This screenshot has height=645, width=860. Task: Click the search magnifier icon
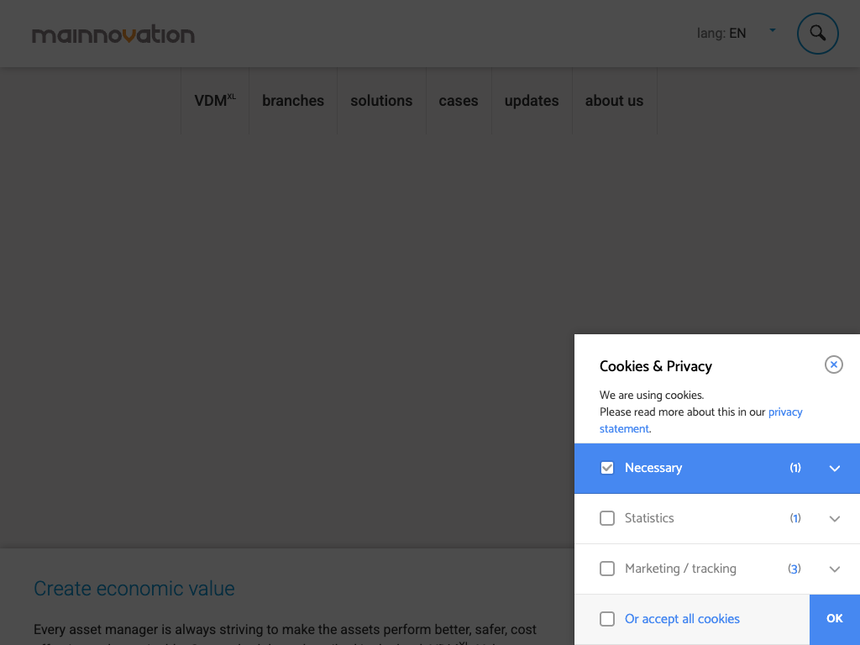tap(817, 34)
